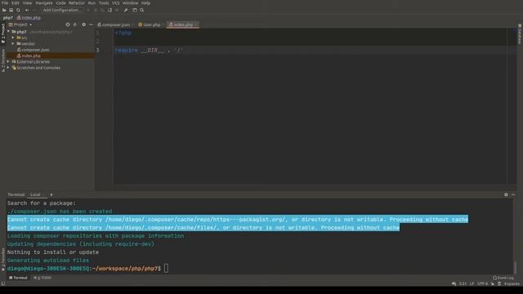Open the Tools menu
This screenshot has height=294, width=523.
pyautogui.click(x=104, y=3)
